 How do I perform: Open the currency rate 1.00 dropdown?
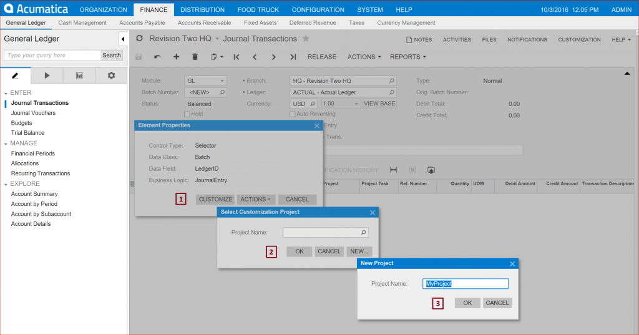[x=356, y=104]
